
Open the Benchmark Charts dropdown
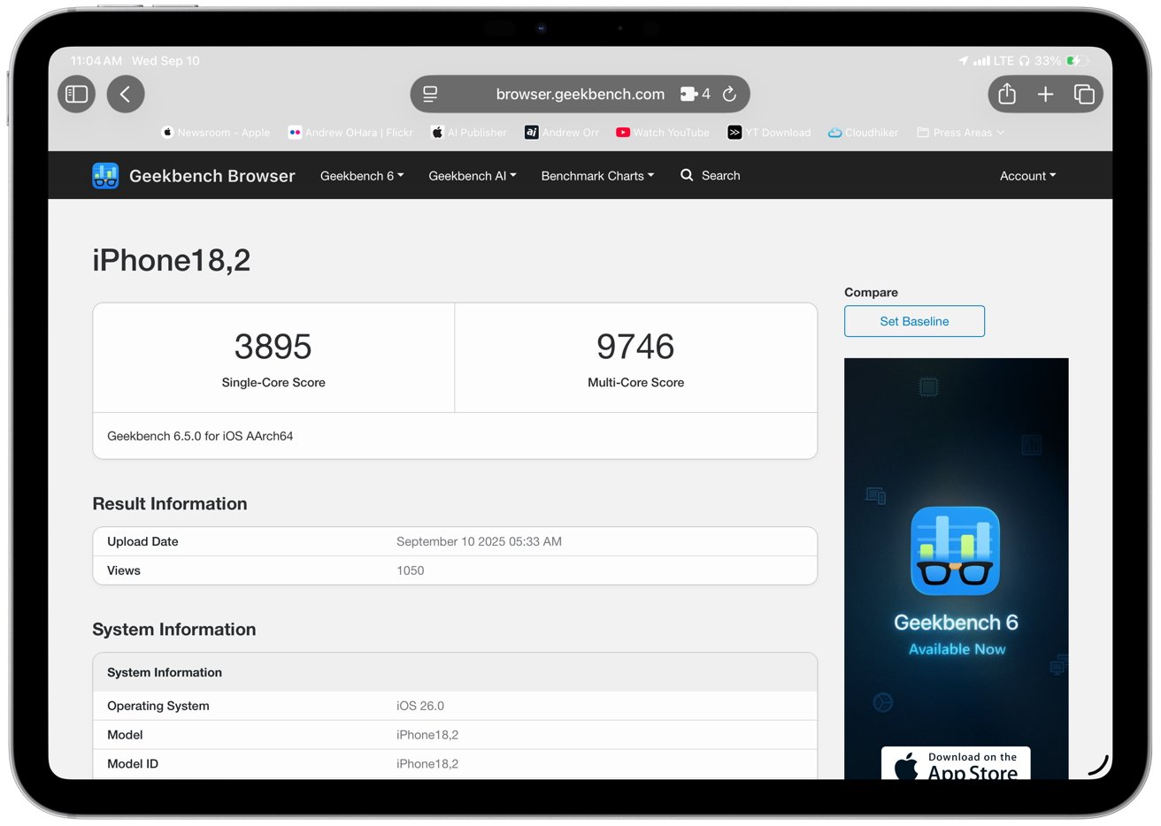click(x=596, y=175)
